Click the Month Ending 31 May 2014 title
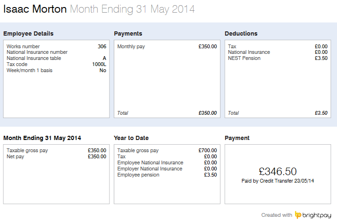 point(132,9)
